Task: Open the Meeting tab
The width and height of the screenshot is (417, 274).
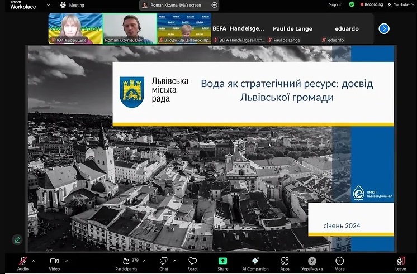Action: click(72, 5)
